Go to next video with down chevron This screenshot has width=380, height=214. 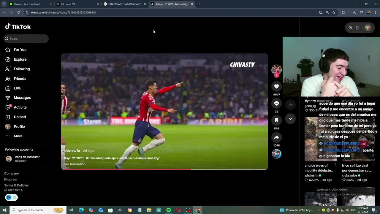[291, 119]
